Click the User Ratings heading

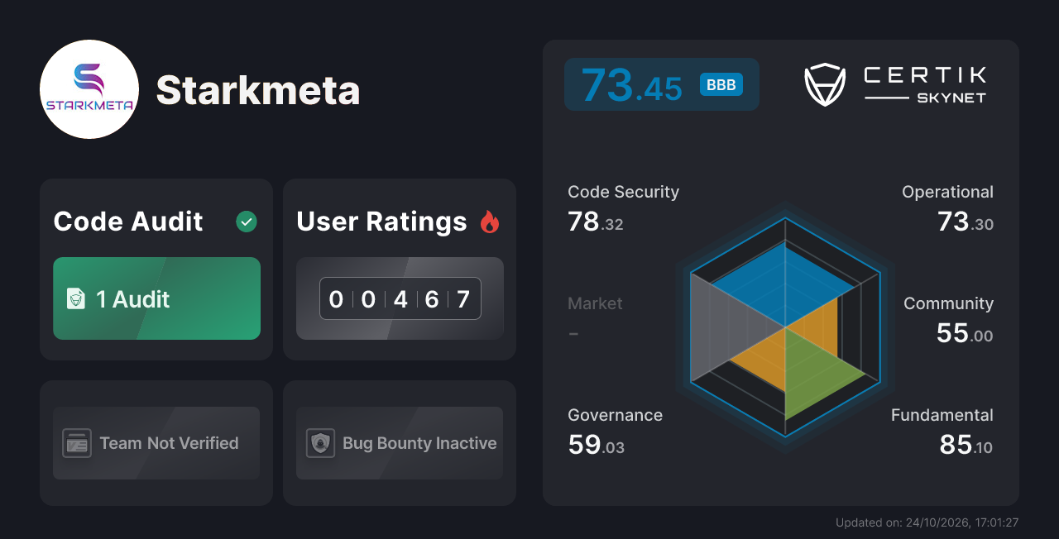coord(381,222)
